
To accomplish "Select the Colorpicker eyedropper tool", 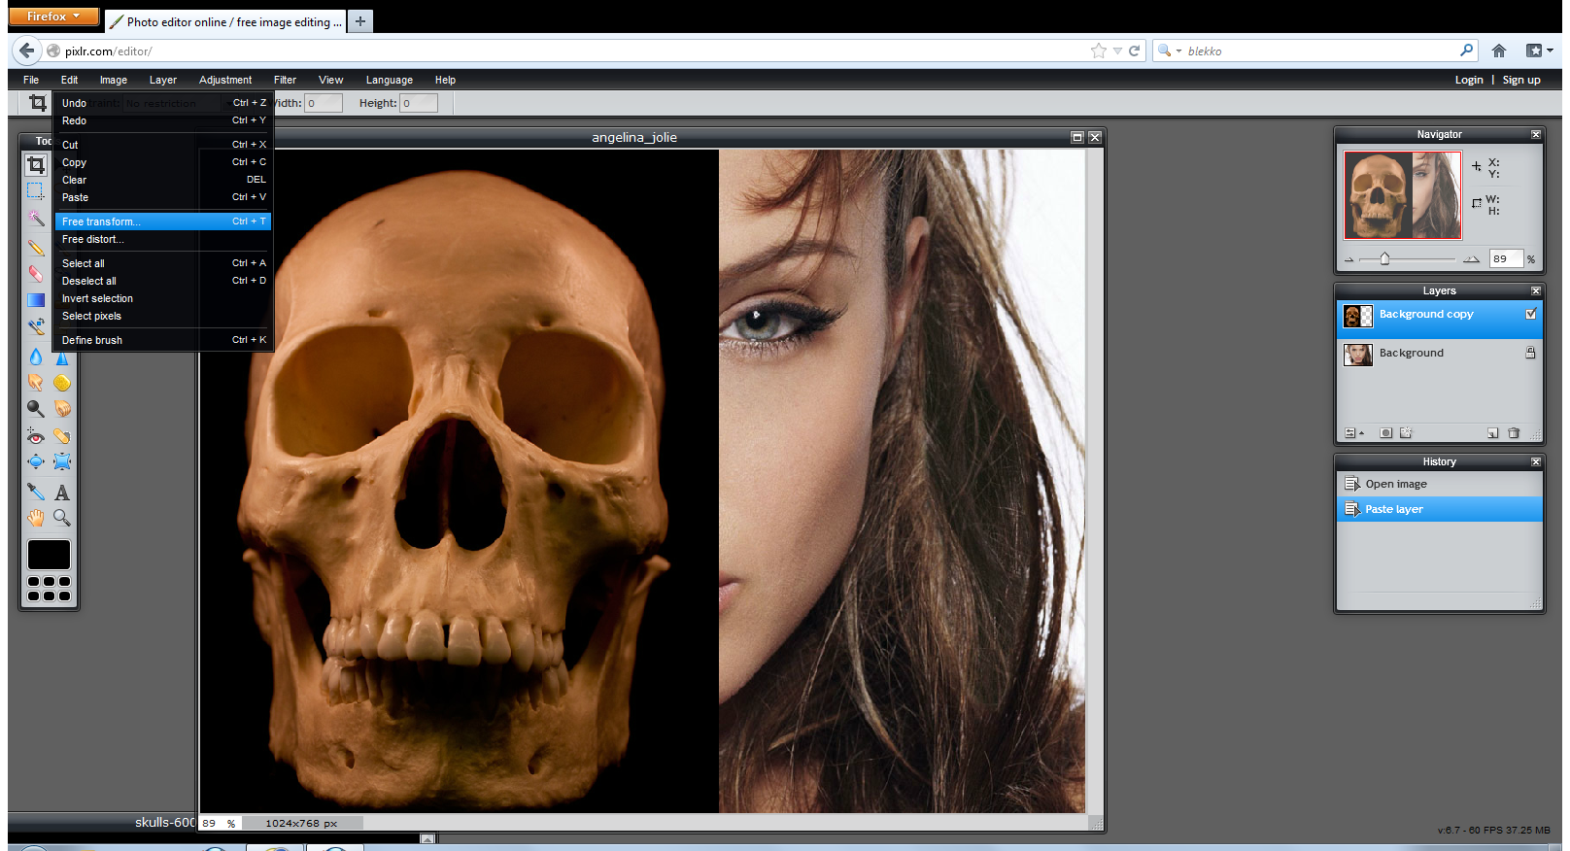I will point(36,492).
